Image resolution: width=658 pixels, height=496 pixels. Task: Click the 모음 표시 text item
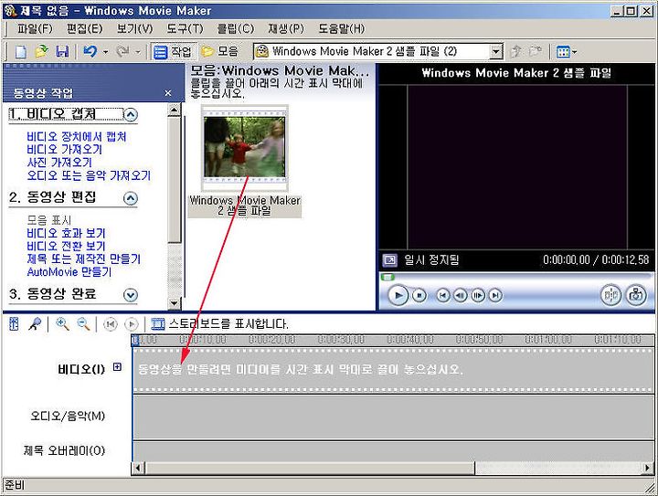[x=49, y=220]
